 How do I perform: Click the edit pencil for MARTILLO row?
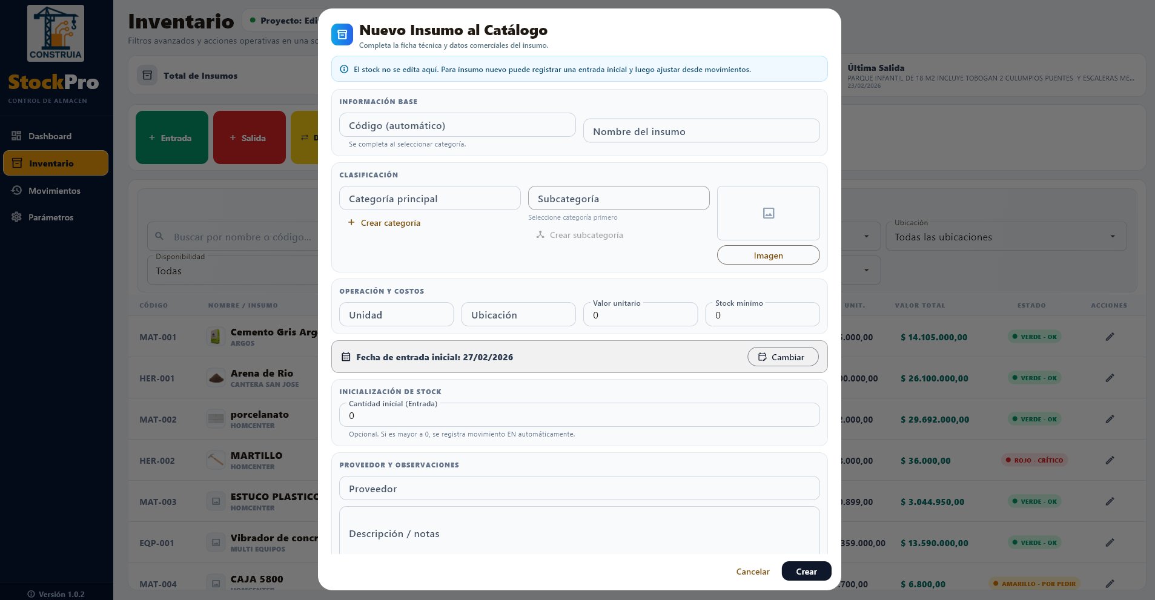pos(1110,460)
